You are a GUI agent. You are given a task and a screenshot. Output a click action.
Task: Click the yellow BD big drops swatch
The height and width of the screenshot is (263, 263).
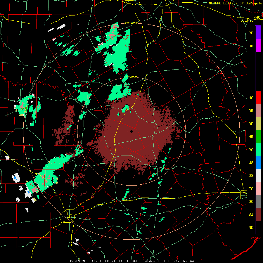click(258, 124)
